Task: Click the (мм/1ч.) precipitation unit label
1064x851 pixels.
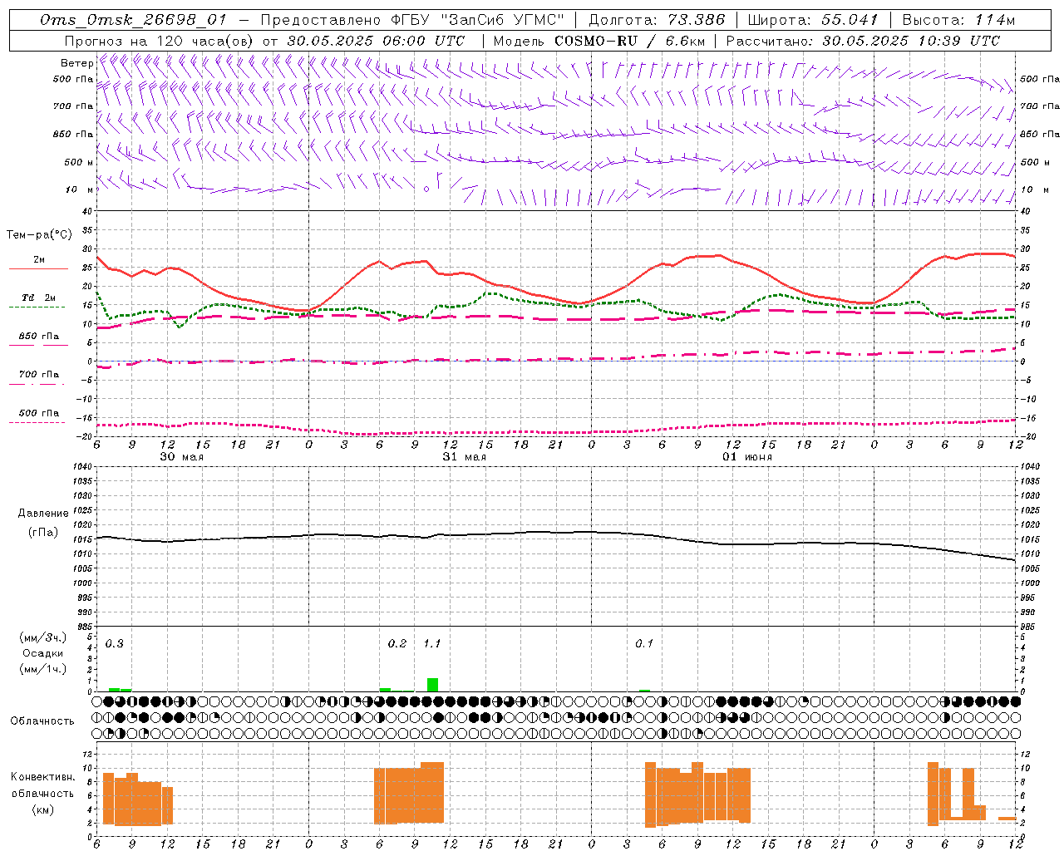Action: [x=42, y=669]
